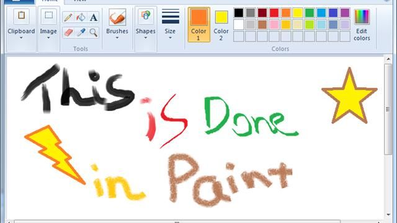Pick the turquoise blue swatch in top row

click(321, 12)
